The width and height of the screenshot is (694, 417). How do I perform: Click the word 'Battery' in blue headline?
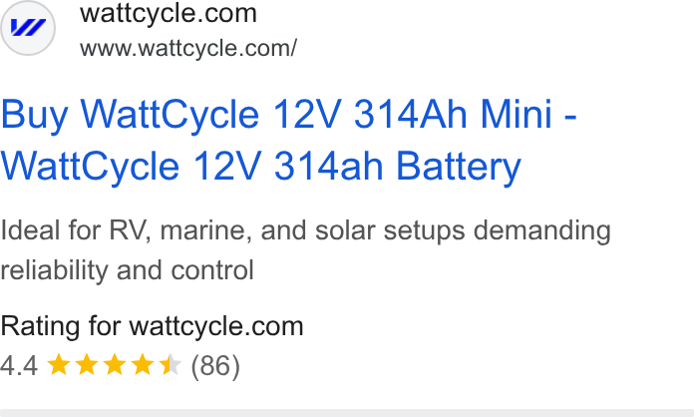(459, 168)
